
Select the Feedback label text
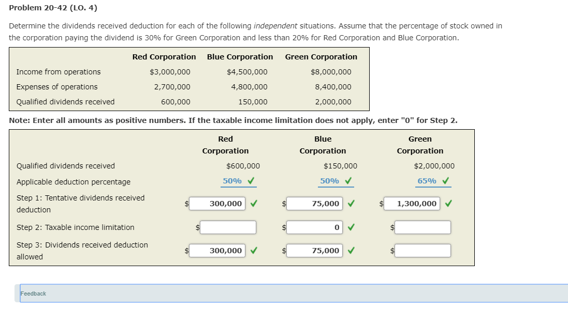(x=33, y=293)
